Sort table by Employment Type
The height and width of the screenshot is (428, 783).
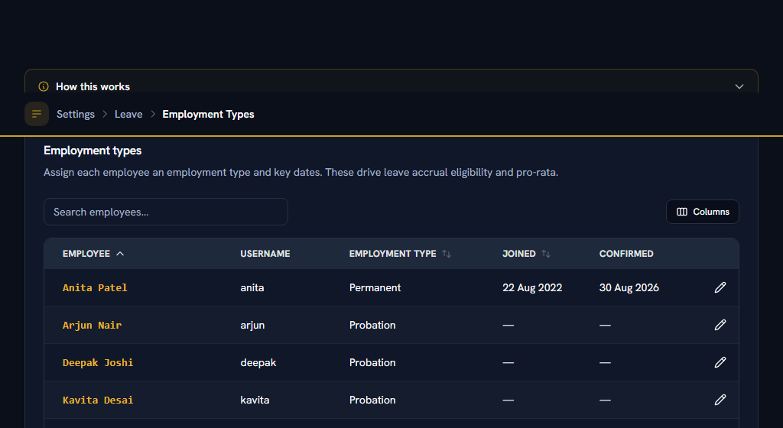click(x=447, y=254)
